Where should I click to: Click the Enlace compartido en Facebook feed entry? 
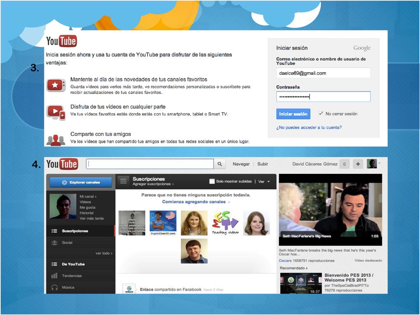(x=171, y=289)
